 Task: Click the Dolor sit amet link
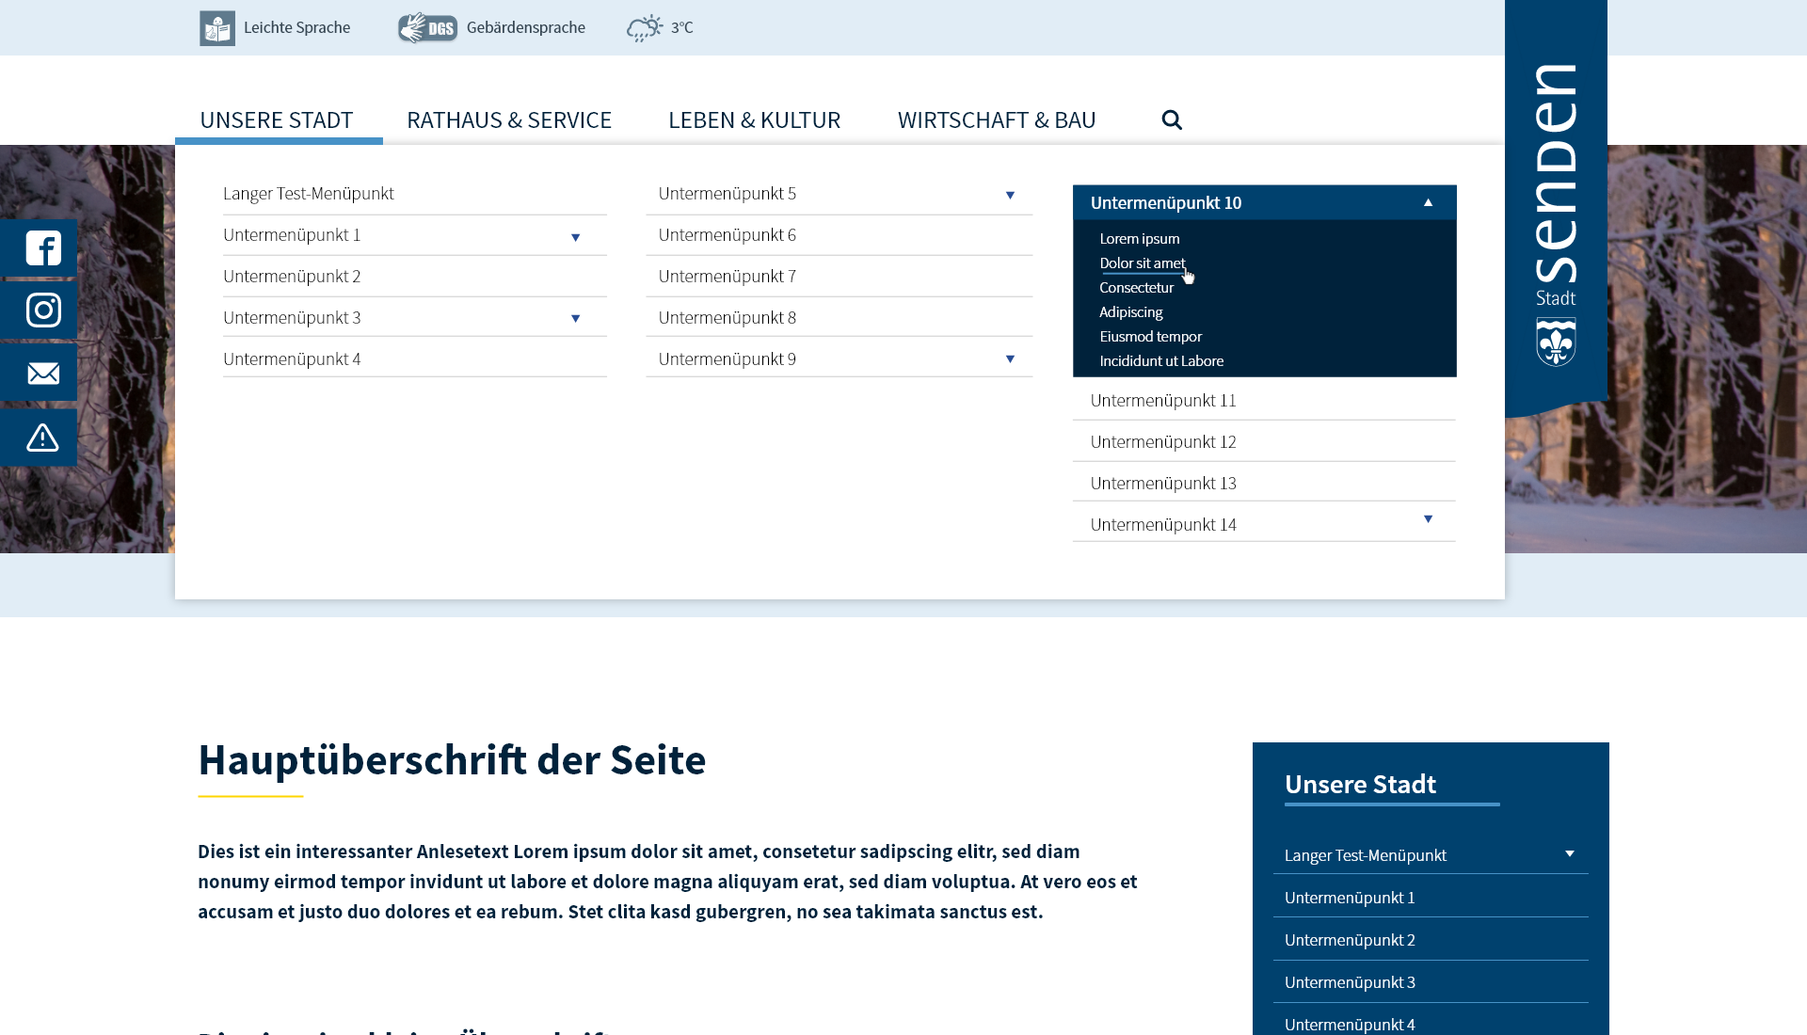click(1142, 263)
